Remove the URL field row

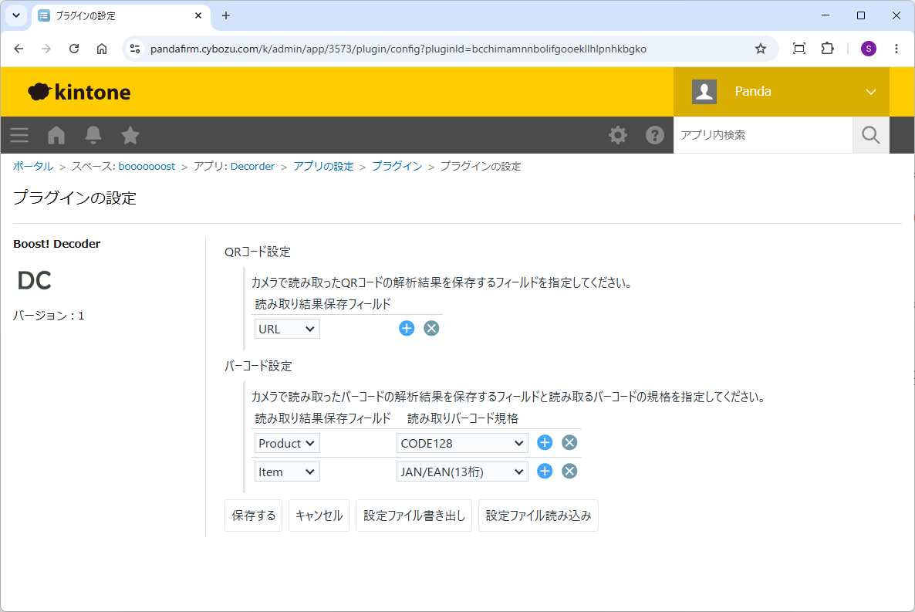click(x=431, y=328)
